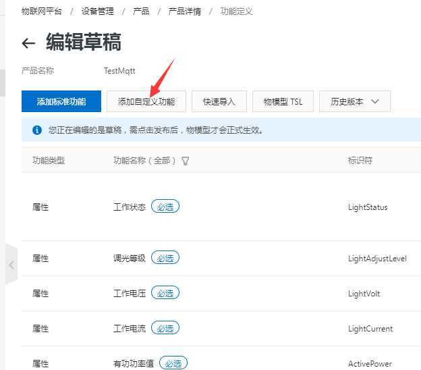Click the LightAdjustLevel identifier

pos(377,259)
